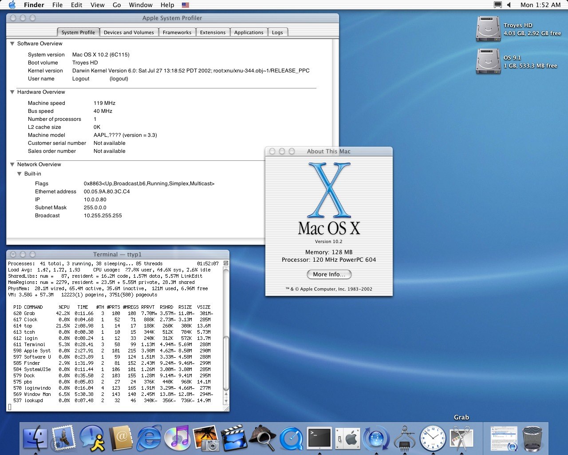Click the QuickTime Player dock icon
Screen dimensions: 568x455
pos(291,438)
